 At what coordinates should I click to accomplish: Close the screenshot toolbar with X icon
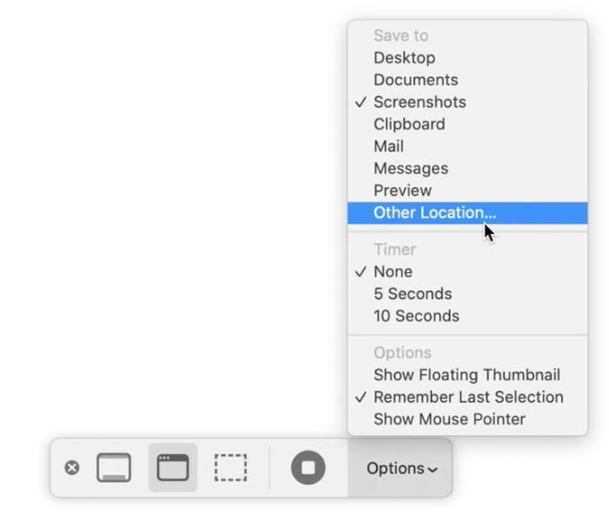tap(72, 467)
